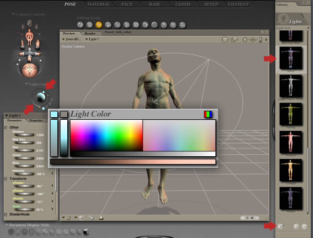Switch to the Render tab
The height and width of the screenshot is (238, 313).
[90, 33]
